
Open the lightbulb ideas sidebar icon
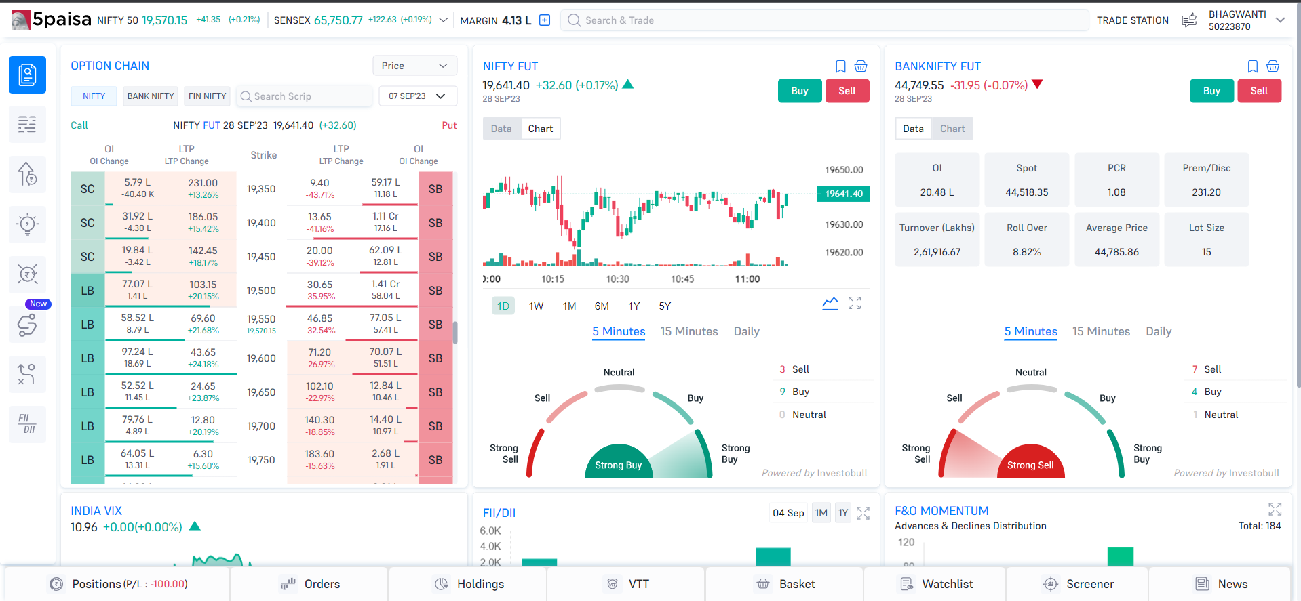point(27,224)
